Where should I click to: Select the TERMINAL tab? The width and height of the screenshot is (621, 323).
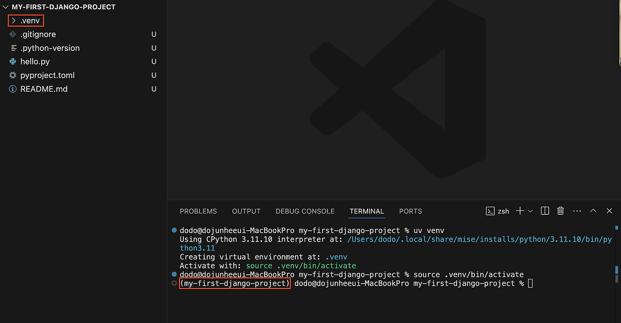click(x=367, y=211)
